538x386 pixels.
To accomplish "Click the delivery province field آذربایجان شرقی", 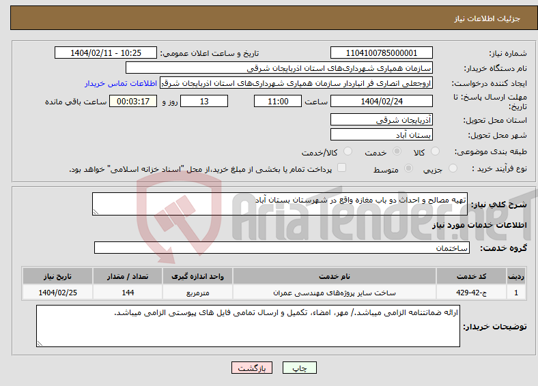I will tap(381, 119).
